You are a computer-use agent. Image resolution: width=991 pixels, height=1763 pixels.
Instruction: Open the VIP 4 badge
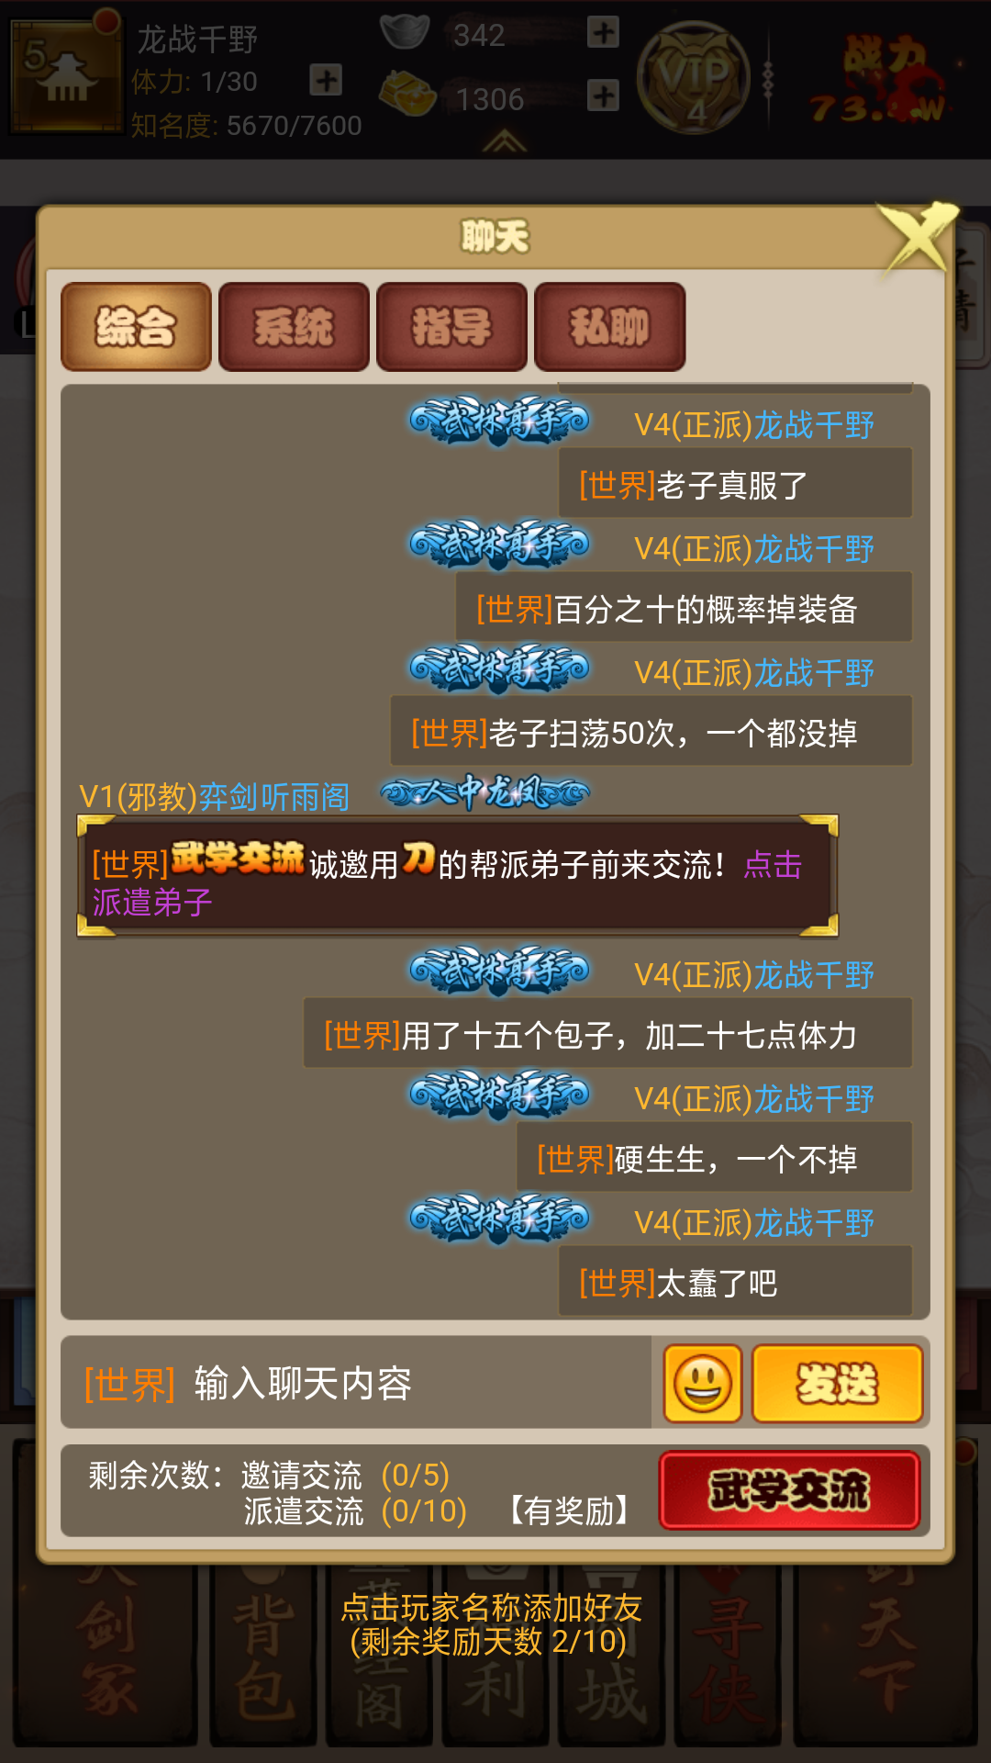696,80
